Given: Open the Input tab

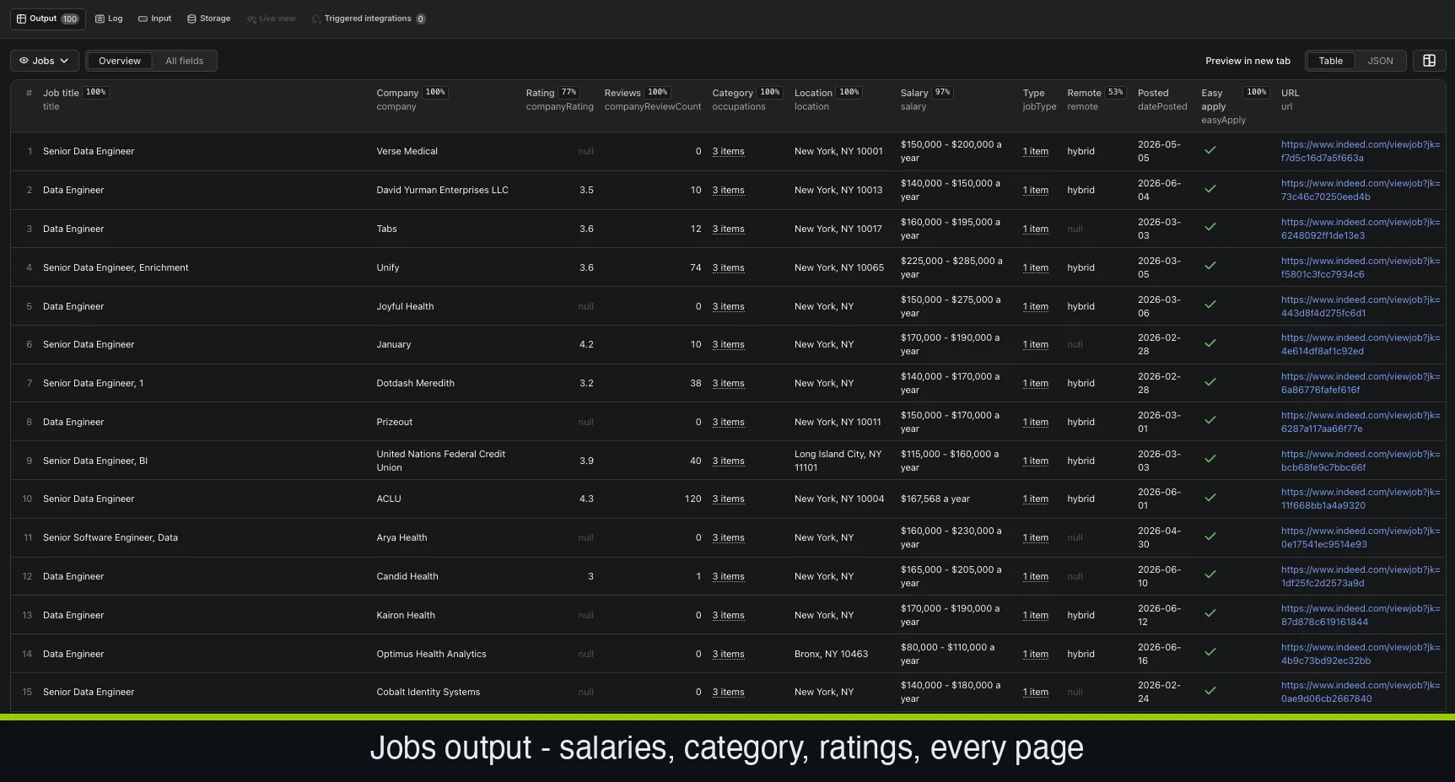Looking at the screenshot, I should pos(154,19).
